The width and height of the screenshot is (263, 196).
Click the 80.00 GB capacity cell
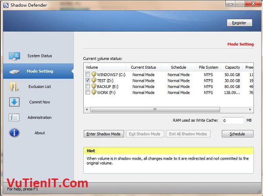(232, 87)
